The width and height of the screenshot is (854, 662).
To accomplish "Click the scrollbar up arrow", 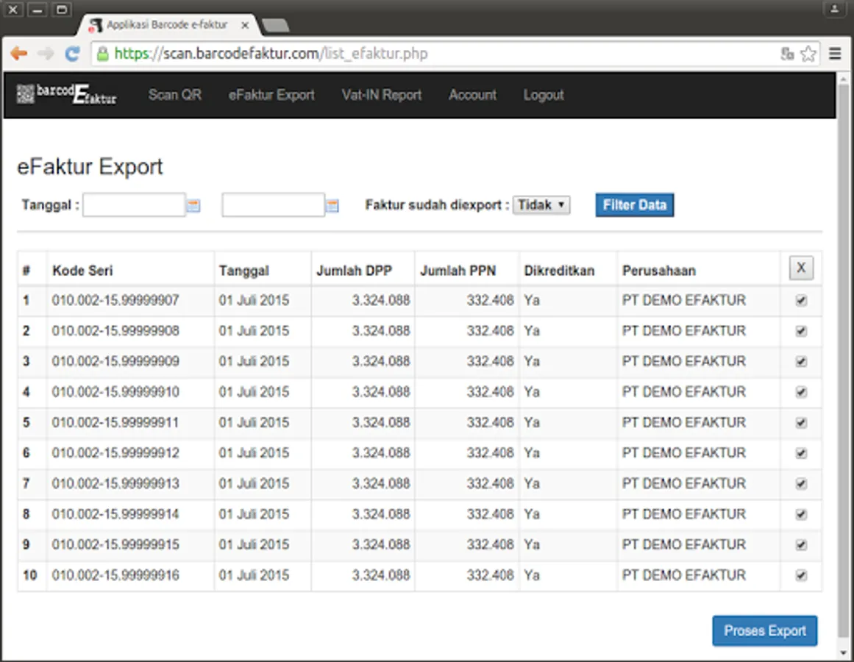I will 844,79.
